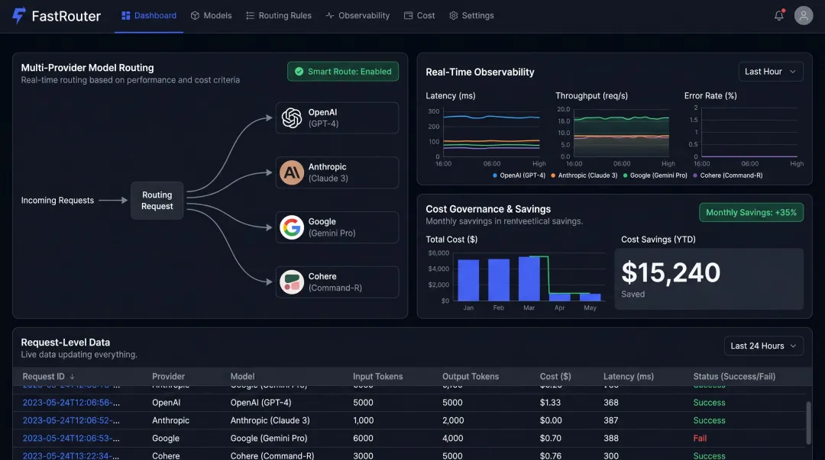The height and width of the screenshot is (460, 825).
Task: Click the request table vertical scrollbar
Action: coord(808,423)
